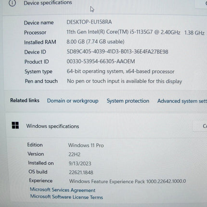The width and height of the screenshot is (207, 207).
Task: Click the Installed RAM label
Action: tap(40, 42)
